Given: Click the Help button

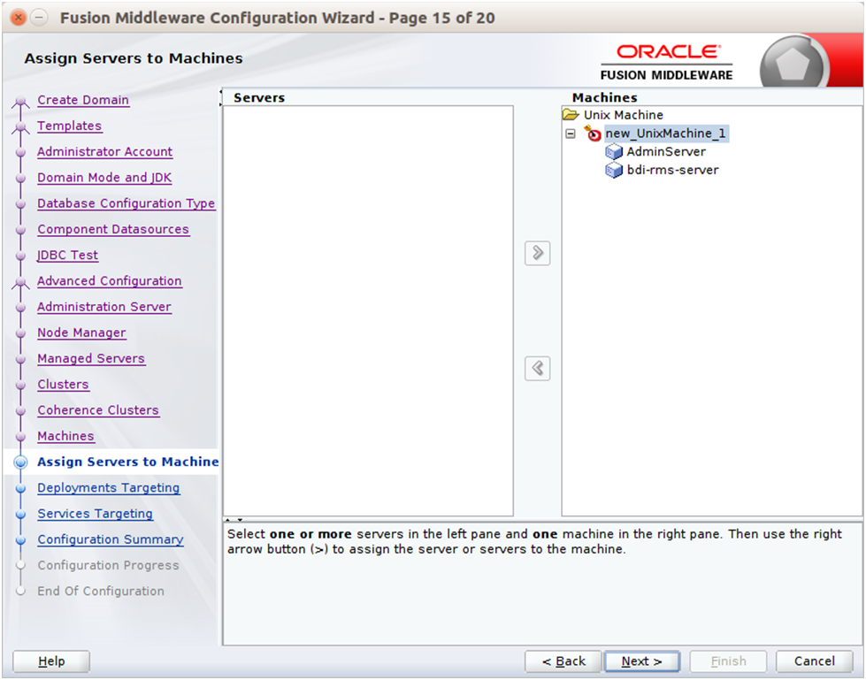Looking at the screenshot, I should click(51, 661).
